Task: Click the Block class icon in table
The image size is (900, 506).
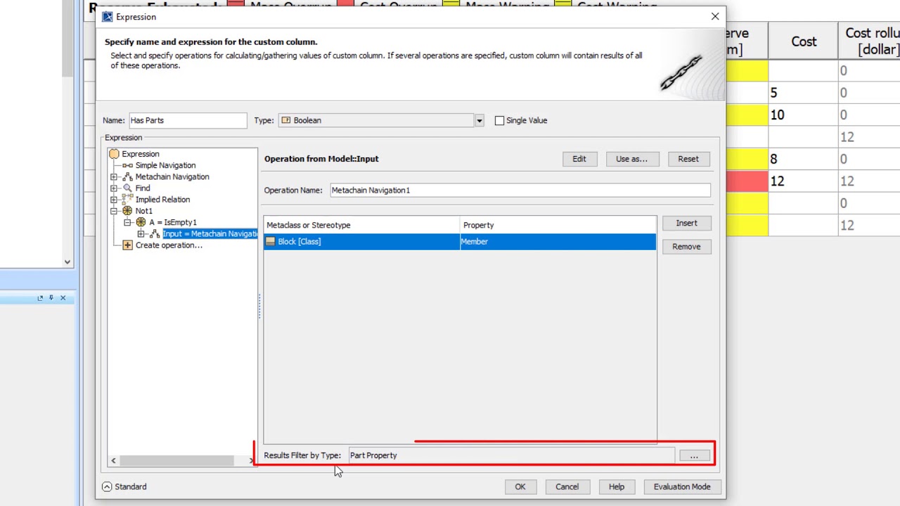Action: (x=271, y=242)
